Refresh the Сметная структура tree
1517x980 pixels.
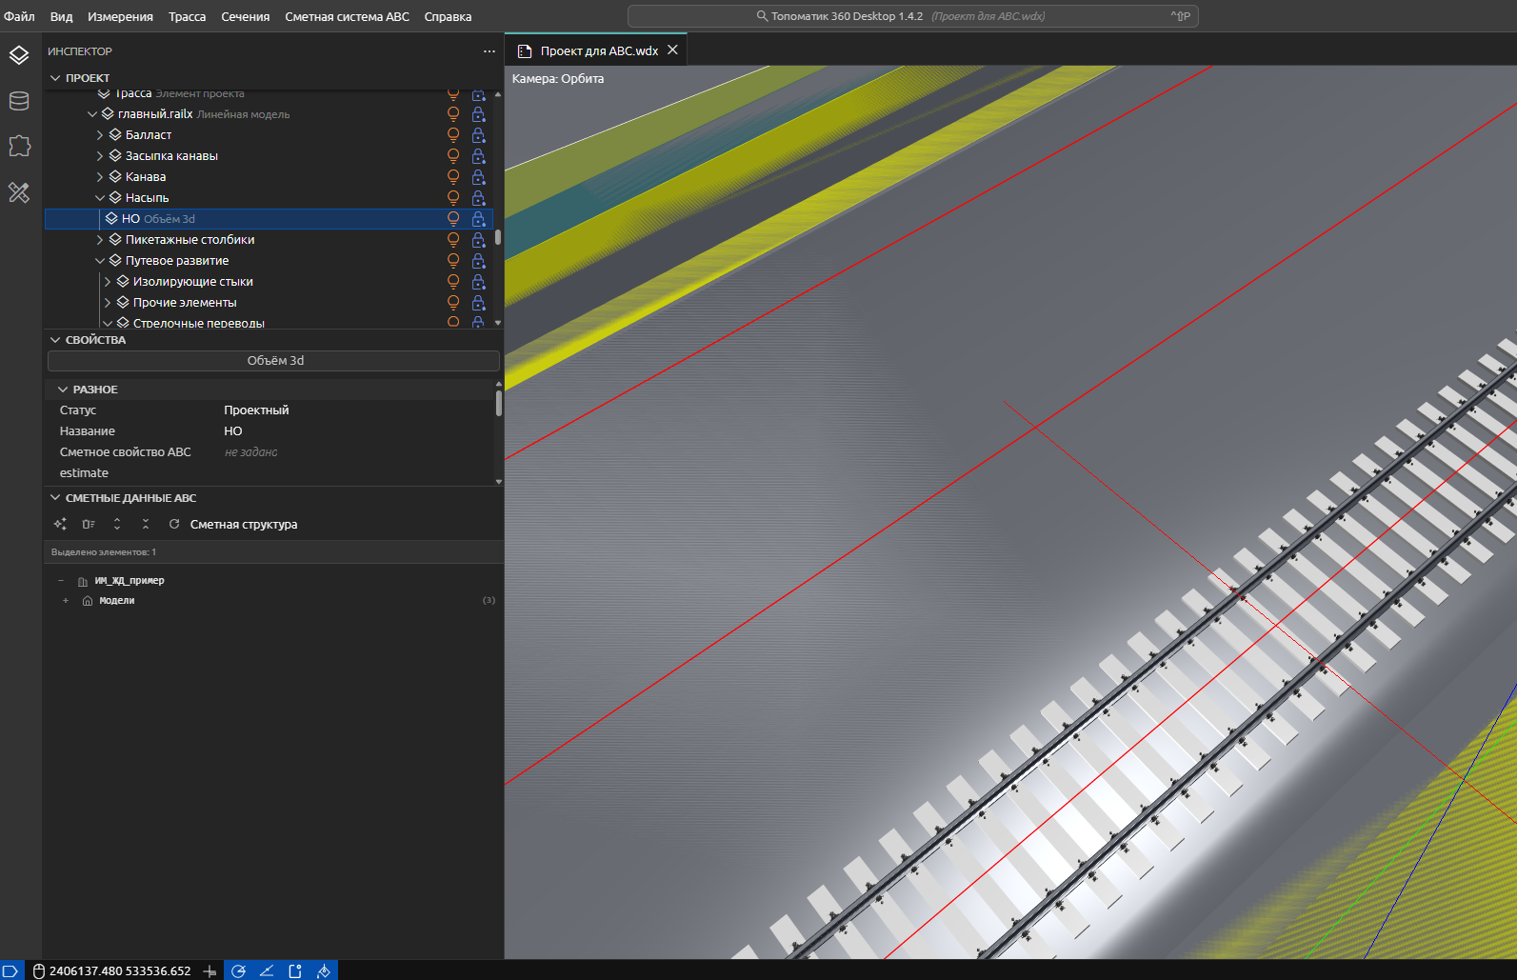pos(174,524)
